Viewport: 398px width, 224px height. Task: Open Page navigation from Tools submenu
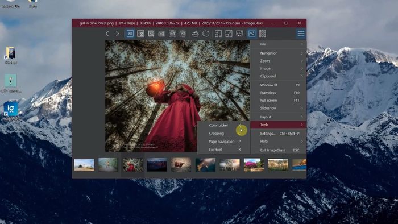coord(224,142)
